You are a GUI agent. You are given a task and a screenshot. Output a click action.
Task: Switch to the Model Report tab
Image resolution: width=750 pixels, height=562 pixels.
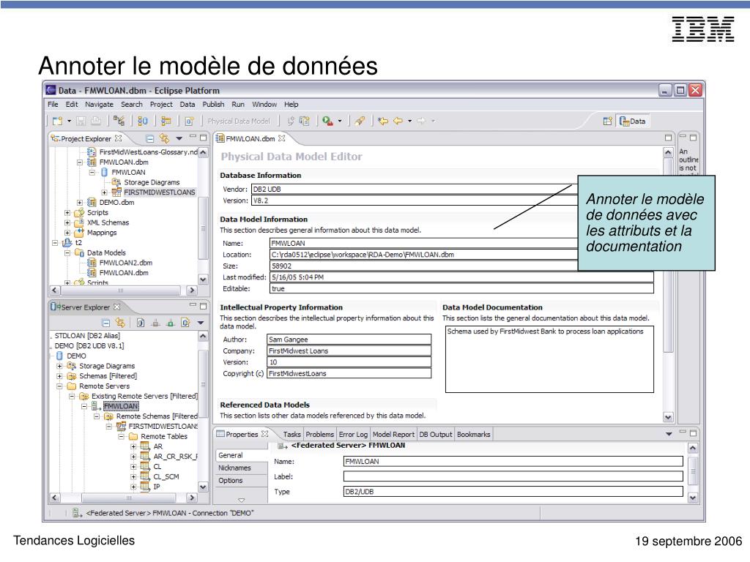click(x=393, y=435)
